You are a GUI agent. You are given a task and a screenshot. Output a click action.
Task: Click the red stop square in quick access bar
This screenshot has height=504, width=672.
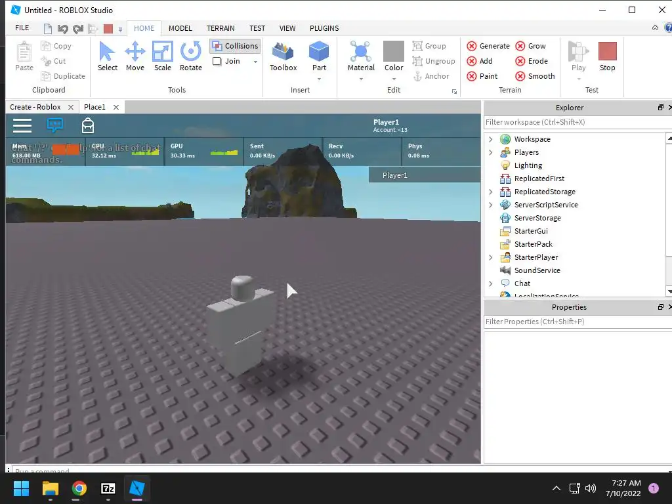pyautogui.click(x=108, y=29)
